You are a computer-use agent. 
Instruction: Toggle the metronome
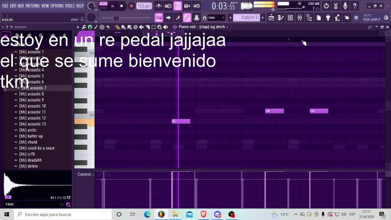tap(159, 6)
